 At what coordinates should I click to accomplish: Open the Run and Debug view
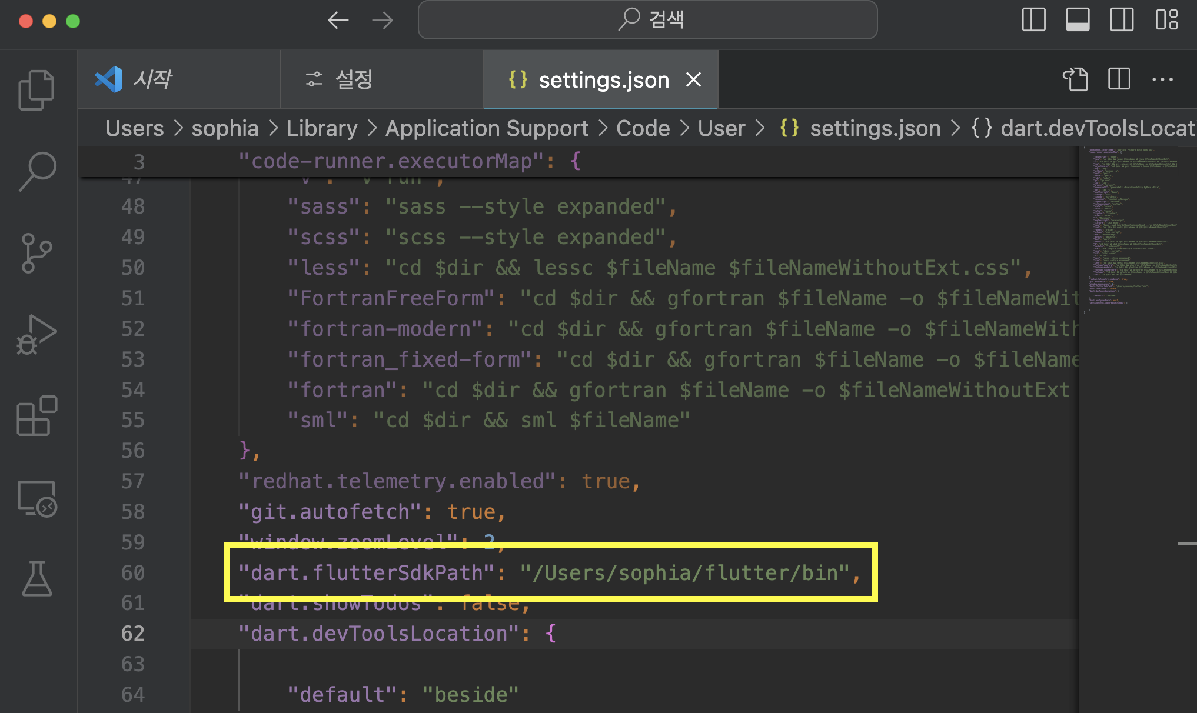(x=36, y=335)
